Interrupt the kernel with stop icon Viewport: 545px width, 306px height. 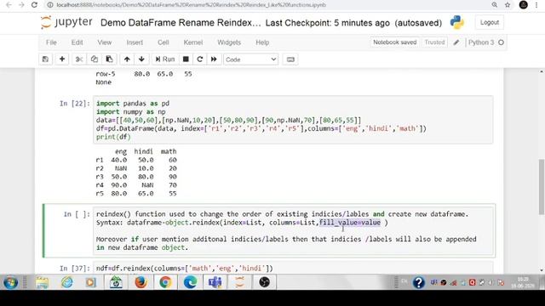186,59
